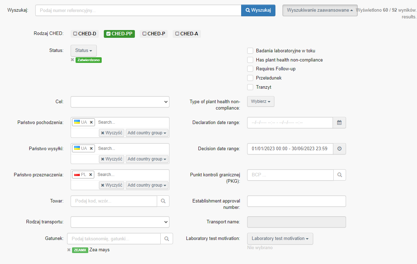Click the calendar icon for Declaration date range
Screen dimensions: 417x264
pos(339,123)
